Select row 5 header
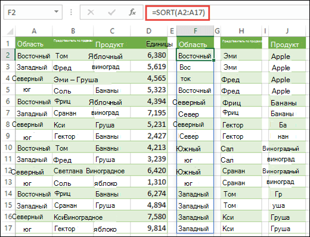 pyautogui.click(x=8, y=89)
